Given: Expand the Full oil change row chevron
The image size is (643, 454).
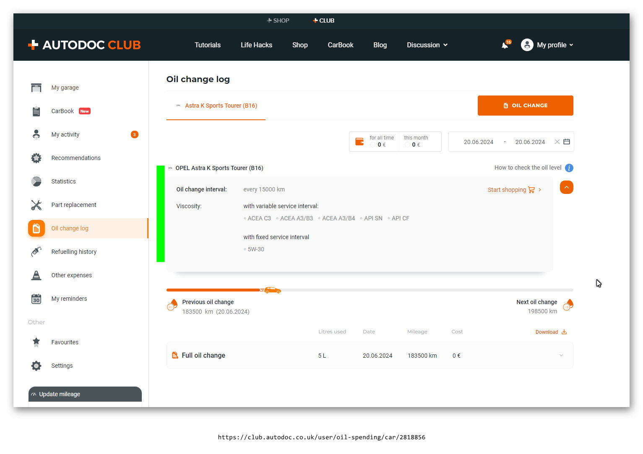Looking at the screenshot, I should pos(561,355).
